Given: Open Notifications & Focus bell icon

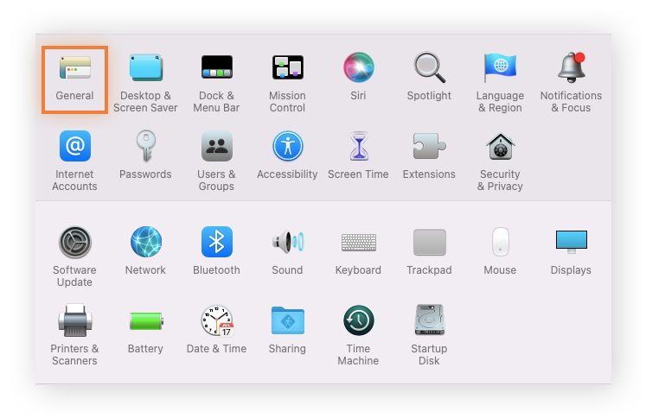Looking at the screenshot, I should tap(571, 67).
